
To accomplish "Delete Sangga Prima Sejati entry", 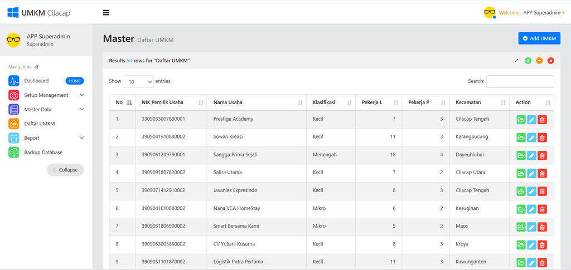I will tap(542, 155).
